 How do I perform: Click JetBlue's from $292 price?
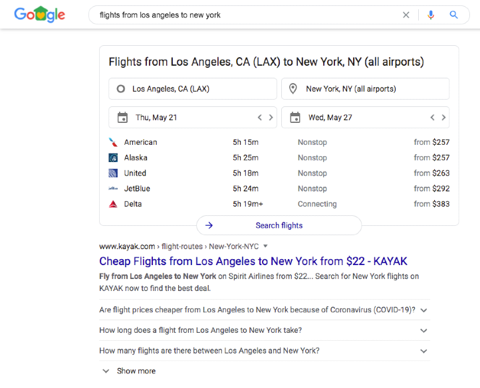click(x=431, y=189)
